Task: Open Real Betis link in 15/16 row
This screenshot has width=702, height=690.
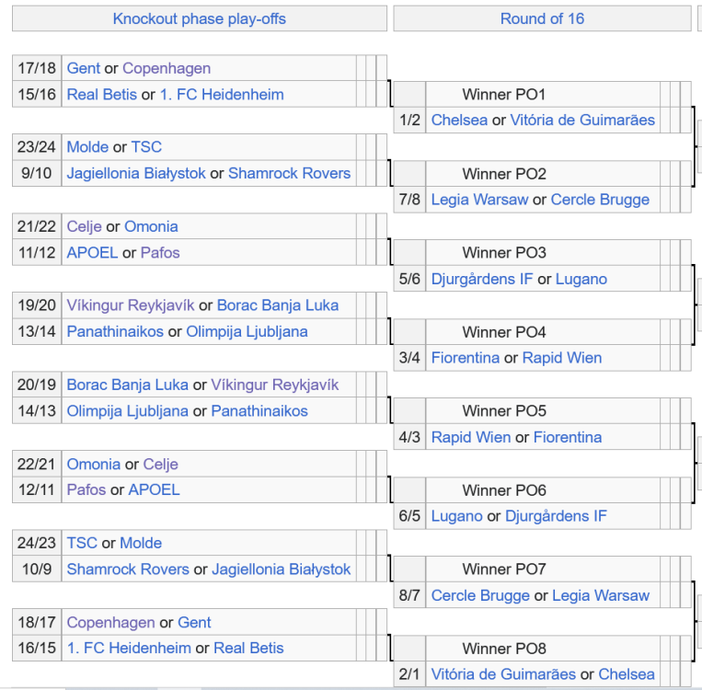Action: pyautogui.click(x=101, y=95)
